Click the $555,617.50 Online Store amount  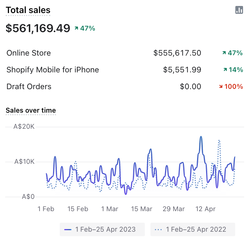177,53
